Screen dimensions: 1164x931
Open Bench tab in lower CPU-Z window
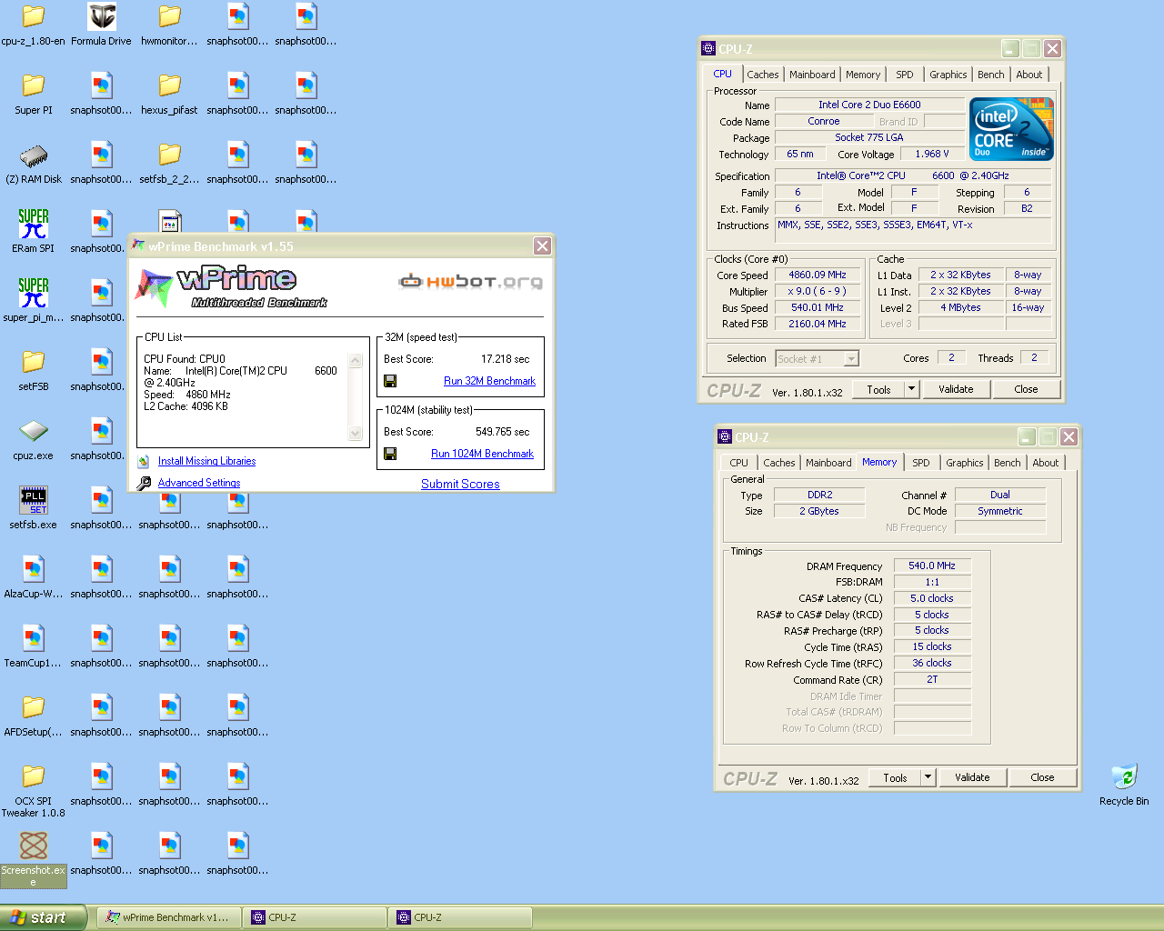click(1008, 463)
